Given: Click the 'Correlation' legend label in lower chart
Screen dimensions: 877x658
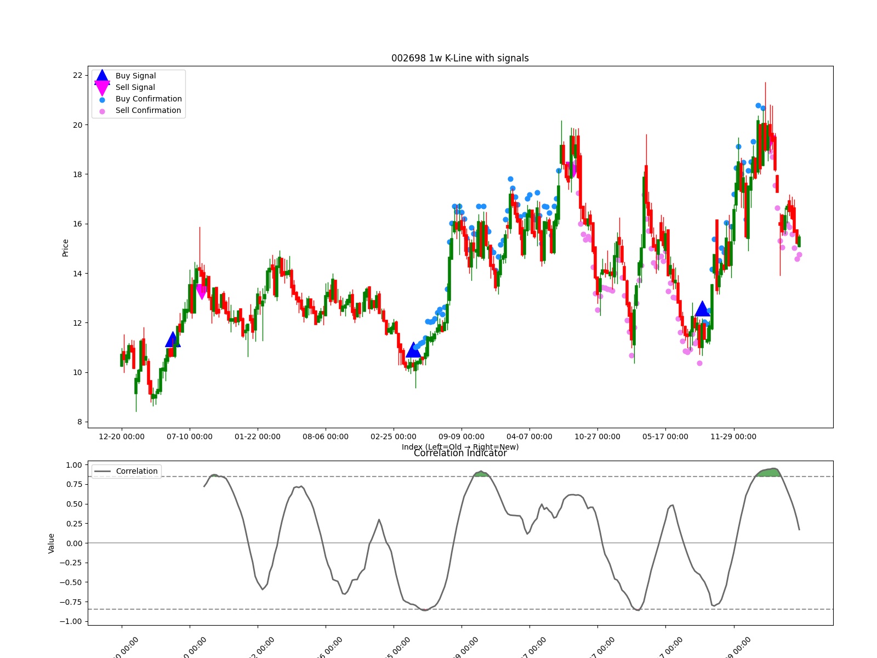Looking at the screenshot, I should 136,472.
